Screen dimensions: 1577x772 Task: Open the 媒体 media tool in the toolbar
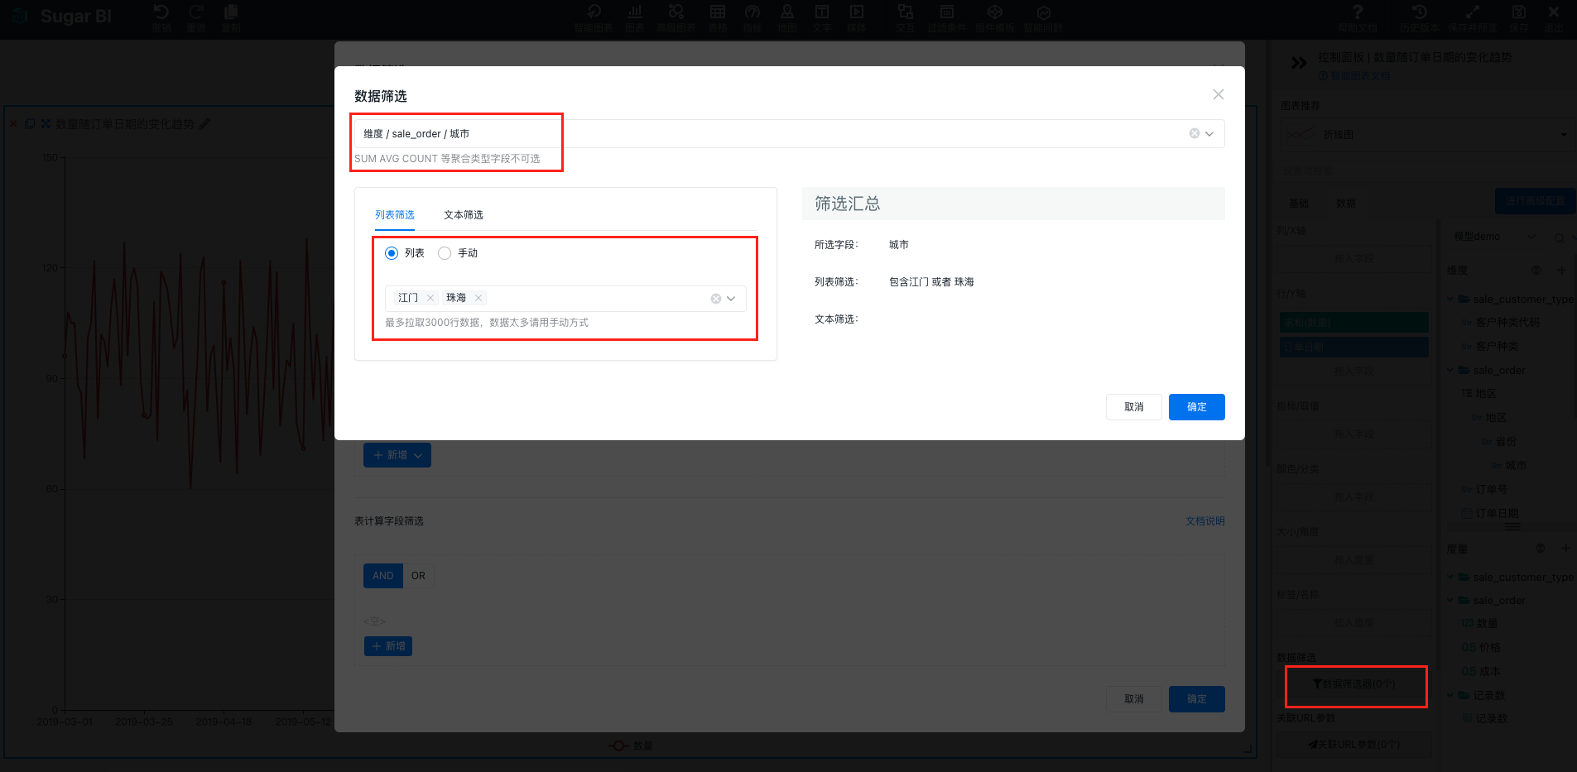tap(857, 17)
